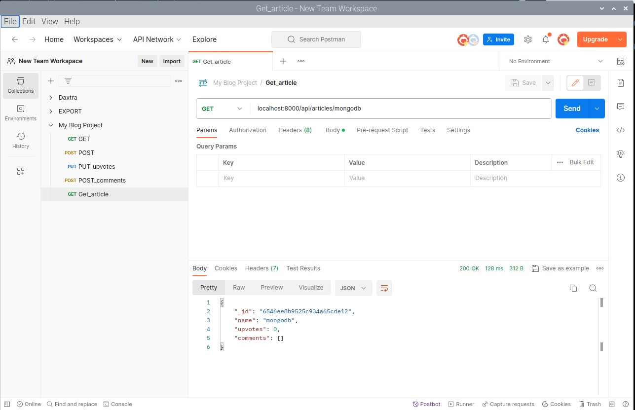Switch to the pencil edit mode
This screenshot has height=410, width=635.
pos(575,83)
